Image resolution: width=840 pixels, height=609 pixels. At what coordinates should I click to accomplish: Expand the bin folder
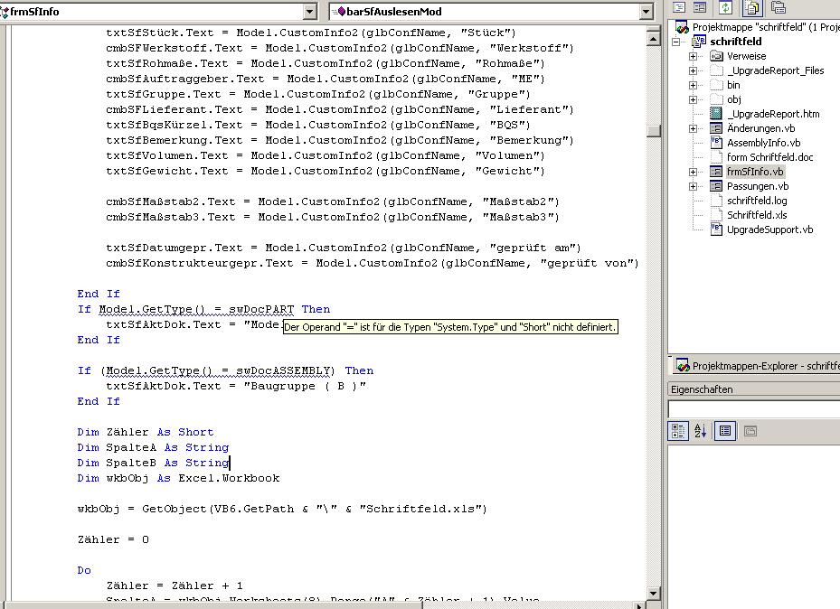pos(694,85)
